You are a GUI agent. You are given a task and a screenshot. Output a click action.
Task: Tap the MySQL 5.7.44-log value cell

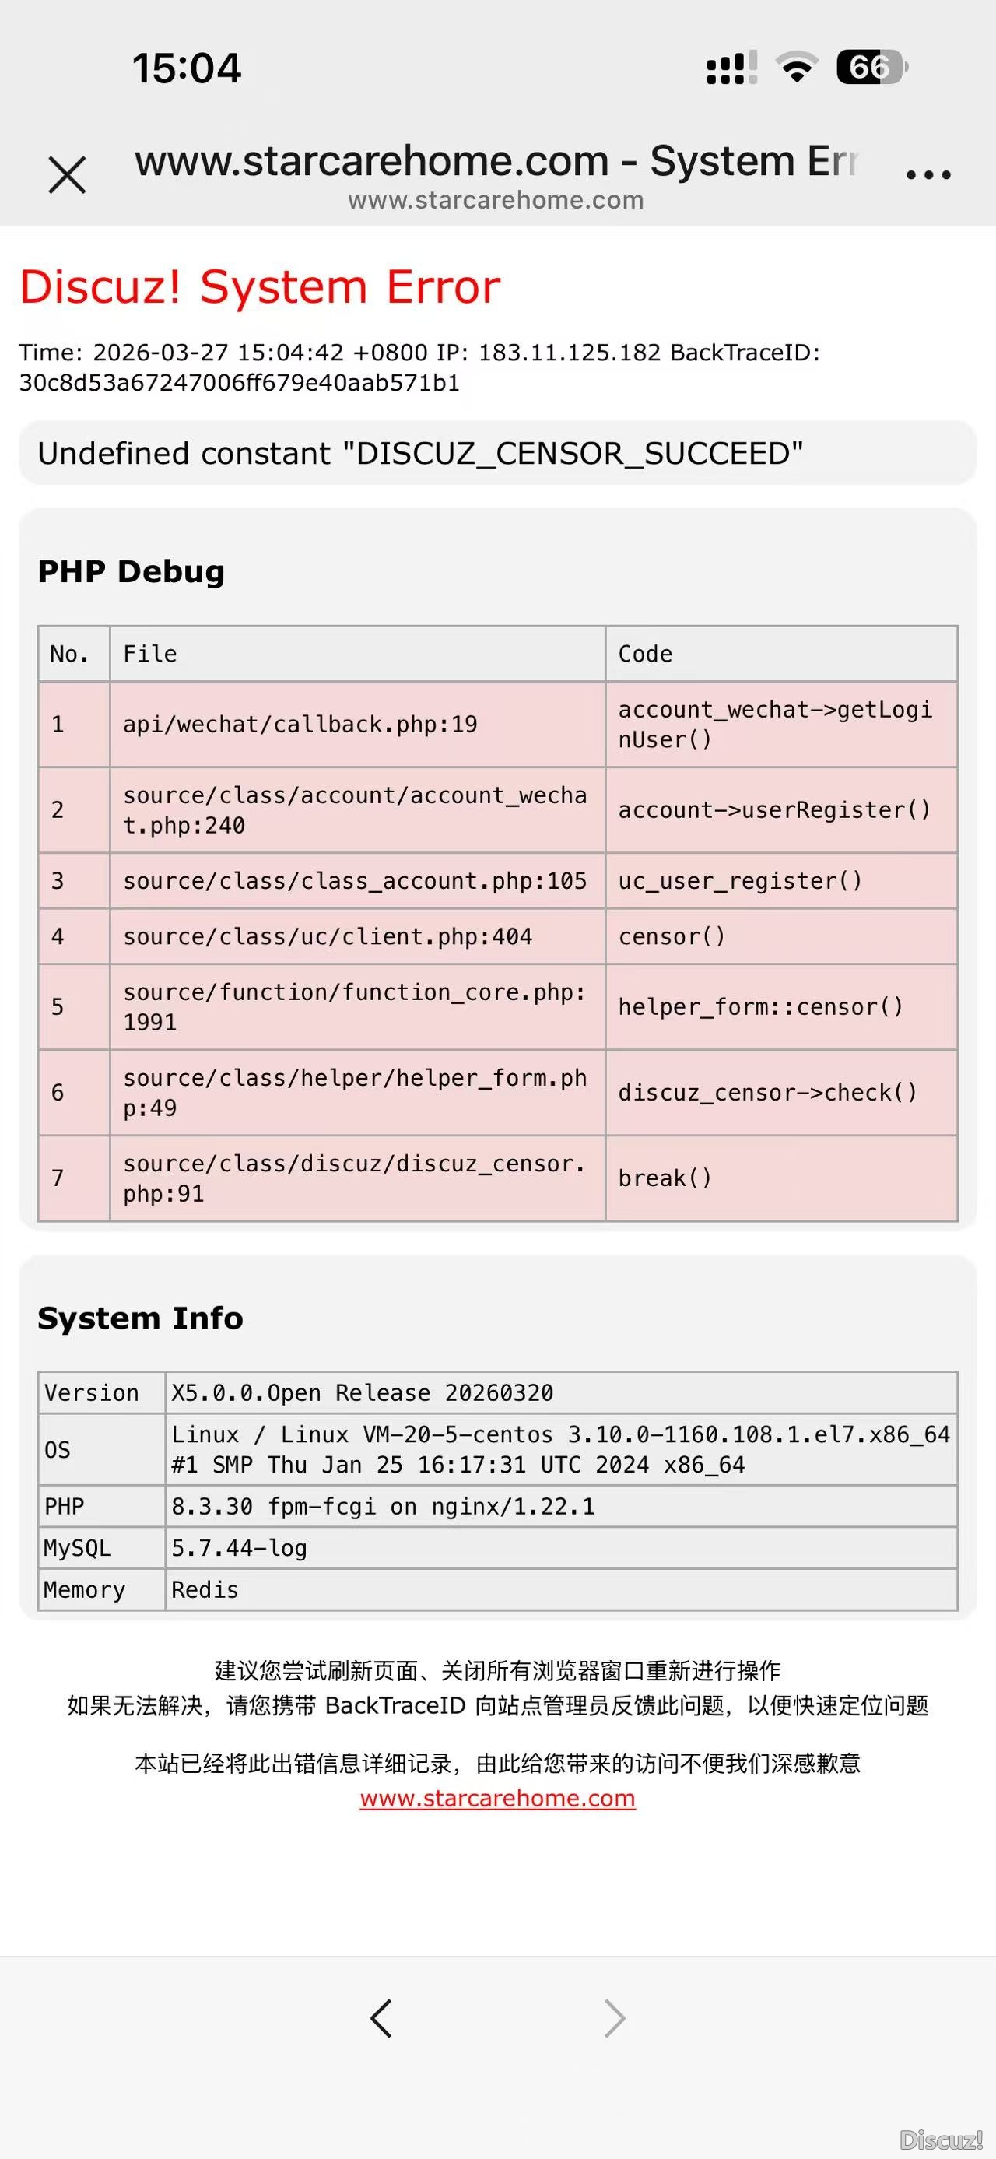click(x=240, y=1548)
